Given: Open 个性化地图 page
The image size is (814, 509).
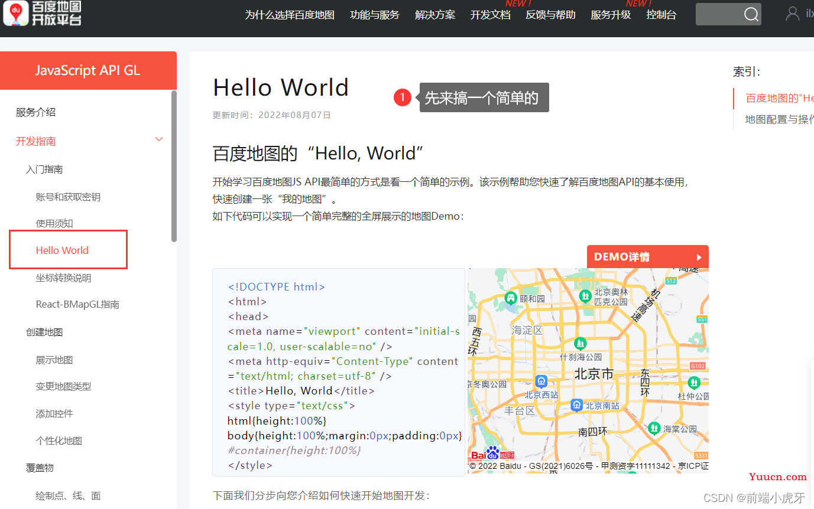Looking at the screenshot, I should coord(59,441).
